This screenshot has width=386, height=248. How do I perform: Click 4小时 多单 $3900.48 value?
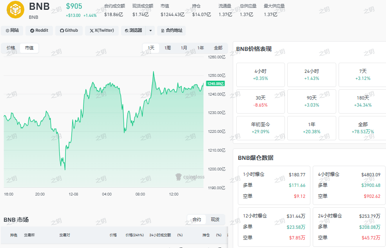(371, 185)
